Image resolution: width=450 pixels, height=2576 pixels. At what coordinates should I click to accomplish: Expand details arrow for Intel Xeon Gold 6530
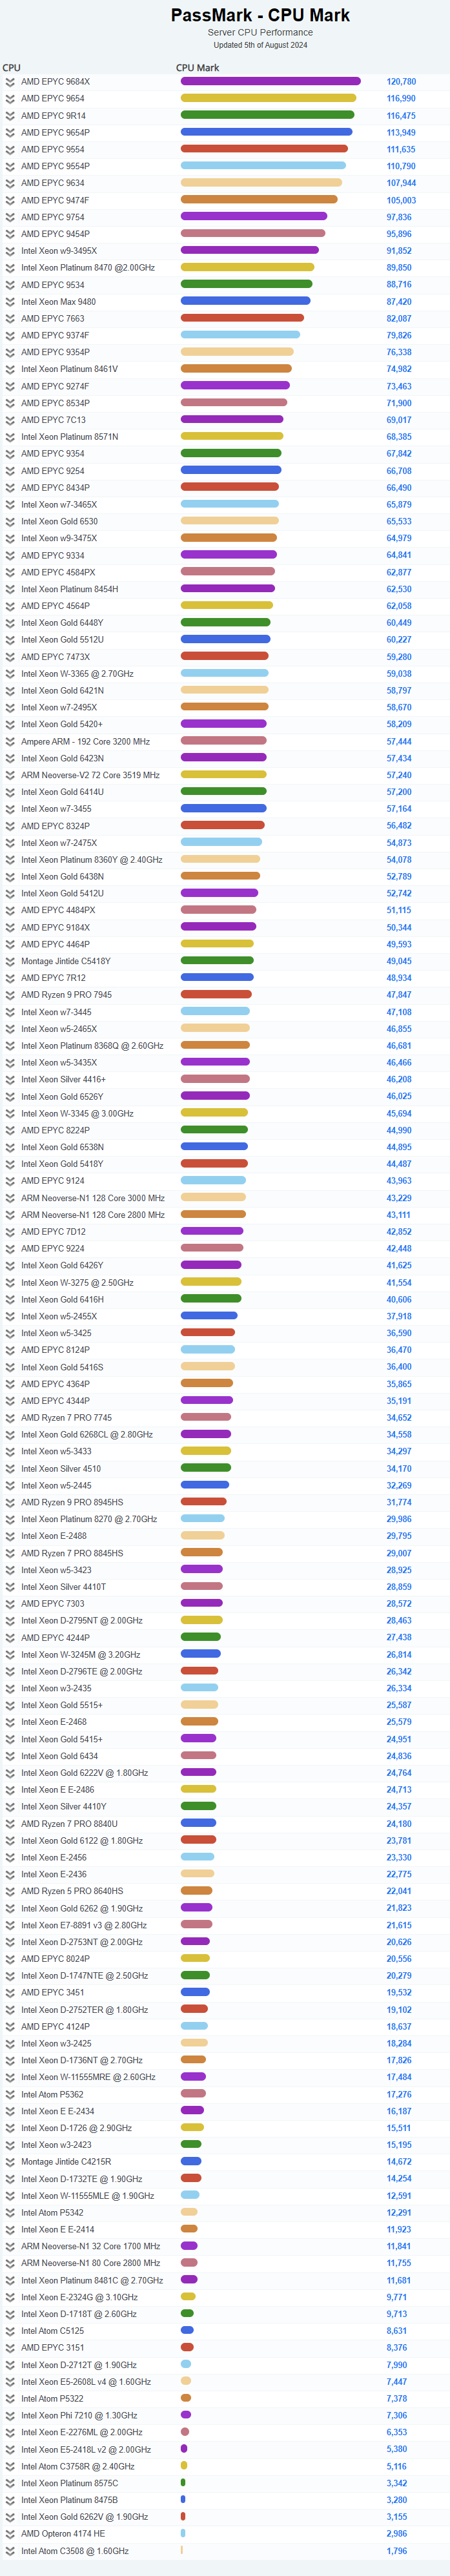point(10,522)
